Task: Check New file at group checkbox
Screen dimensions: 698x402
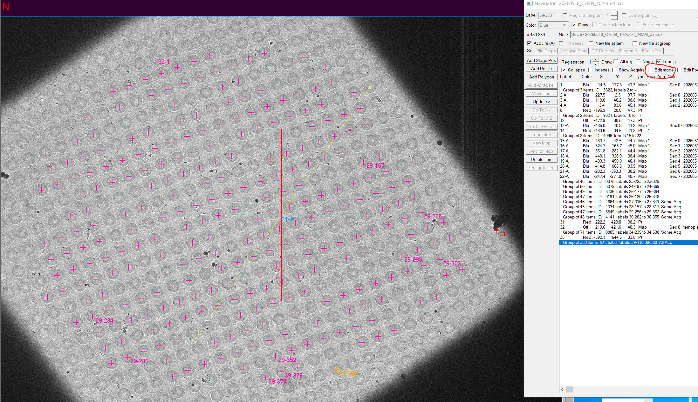Action: click(635, 44)
